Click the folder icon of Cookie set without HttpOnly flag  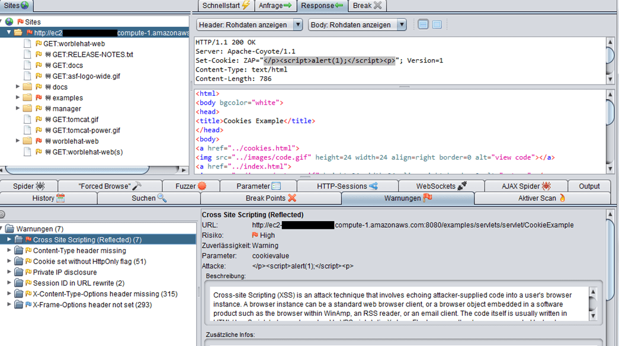(18, 261)
